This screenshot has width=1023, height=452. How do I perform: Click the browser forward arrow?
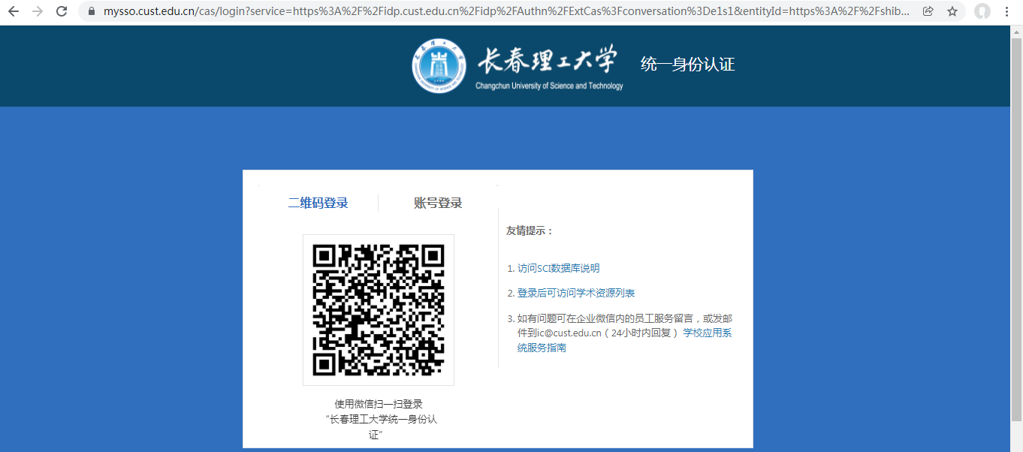[x=38, y=12]
